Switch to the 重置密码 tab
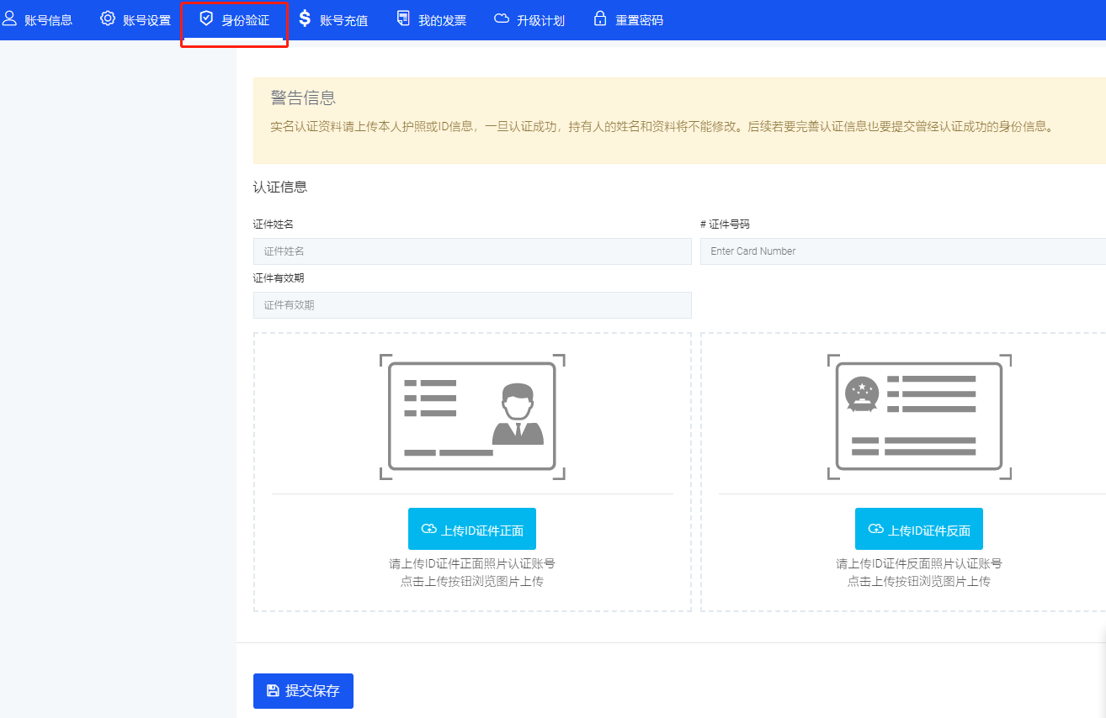Screen dimensions: 1106x718 point(628,19)
